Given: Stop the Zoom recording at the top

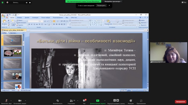Looking at the screenshot, I should pyautogui.click(x=30, y=2).
